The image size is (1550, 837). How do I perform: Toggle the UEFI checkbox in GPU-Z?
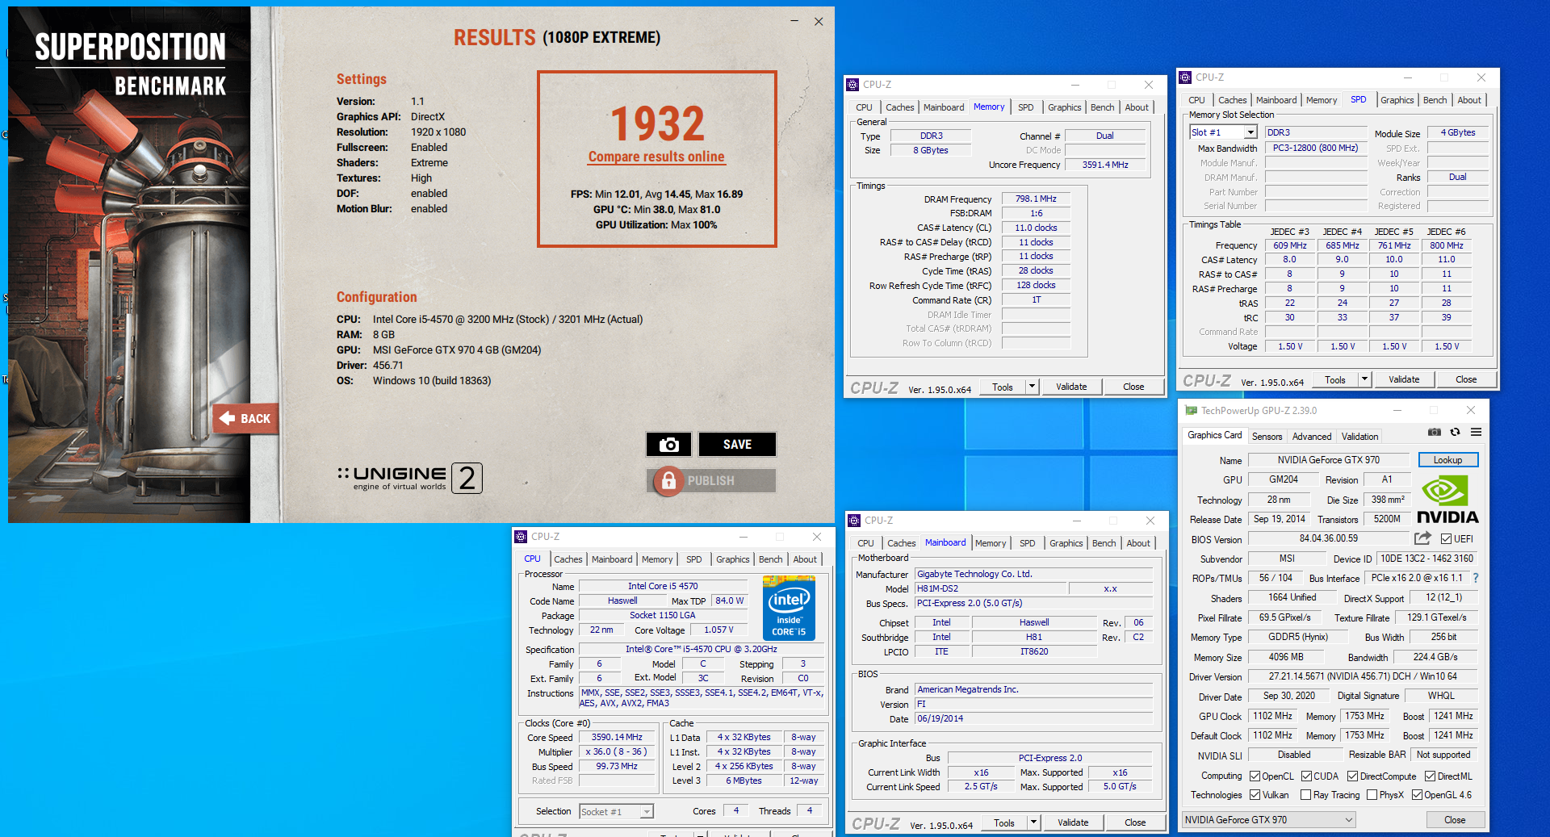(1447, 539)
